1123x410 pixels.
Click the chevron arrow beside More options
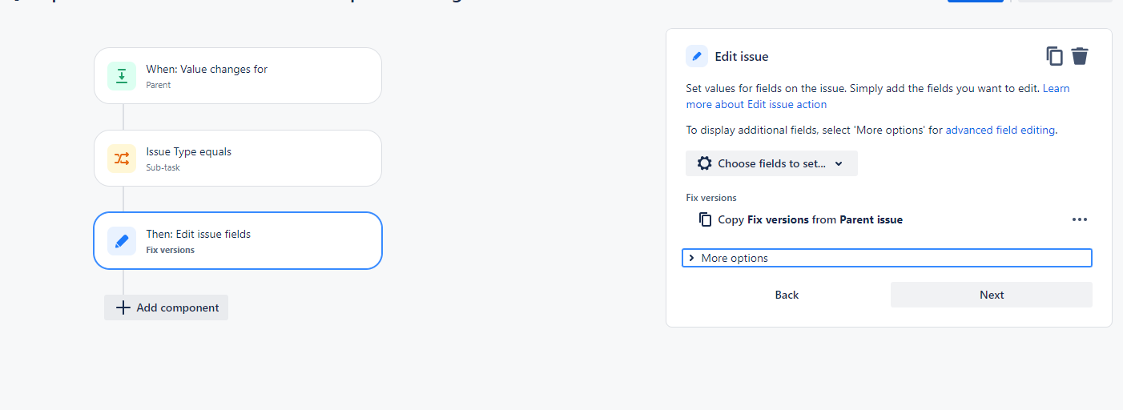(691, 258)
